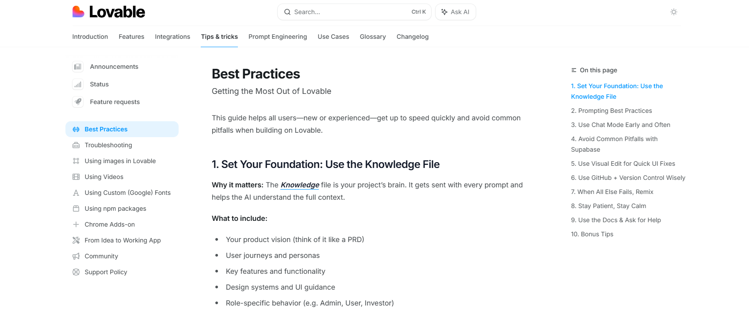749x313 pixels.
Task: Open the Knowledge hyperlink in paragraph
Action: click(300, 185)
